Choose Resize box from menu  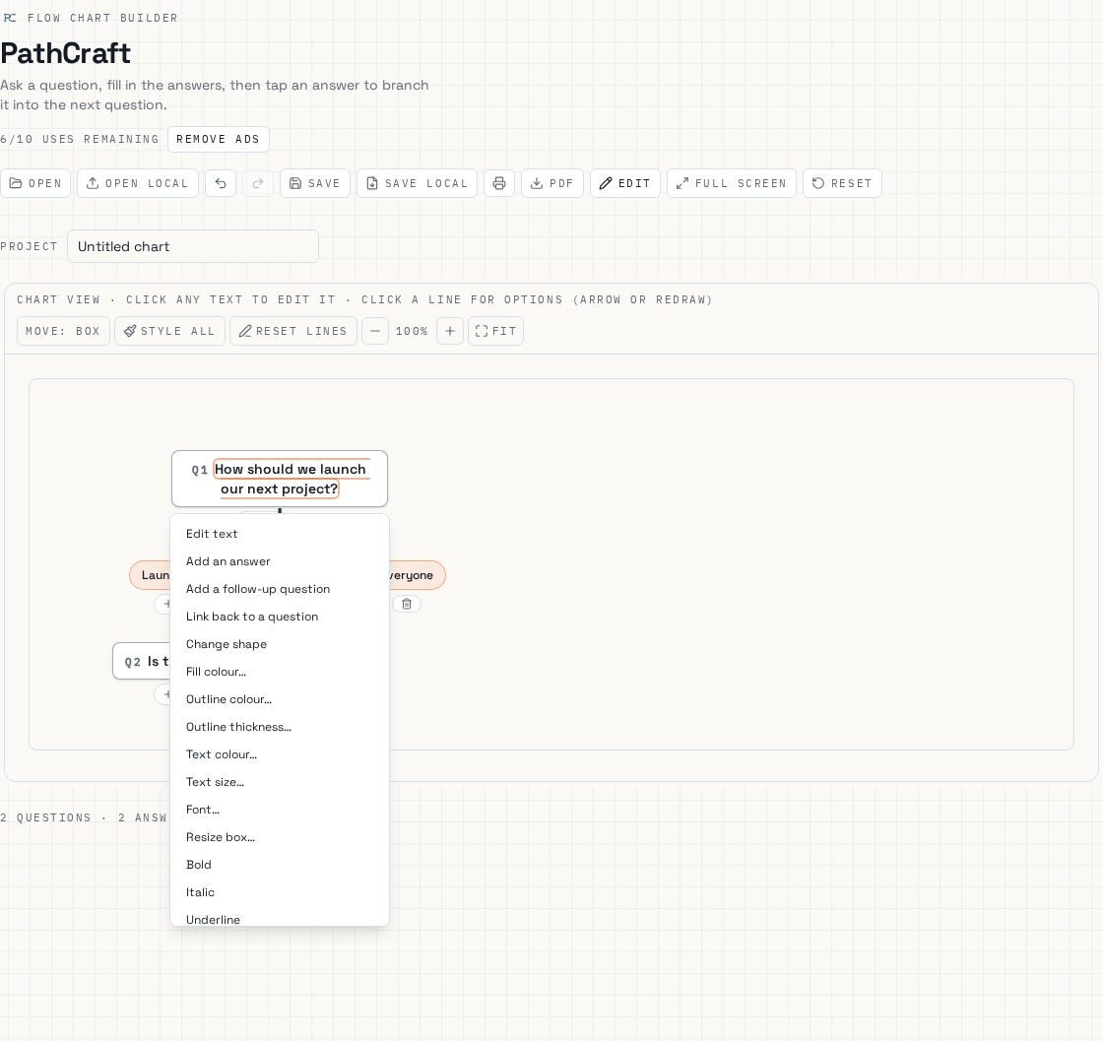click(x=280, y=837)
